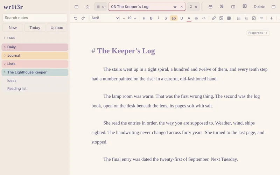Switch to the first unnamed tab
Viewport: 280px width, 175px height.
[98, 7]
